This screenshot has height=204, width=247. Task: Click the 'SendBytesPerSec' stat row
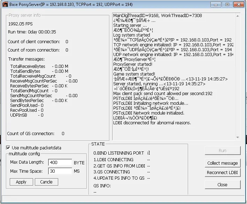coord(39,101)
